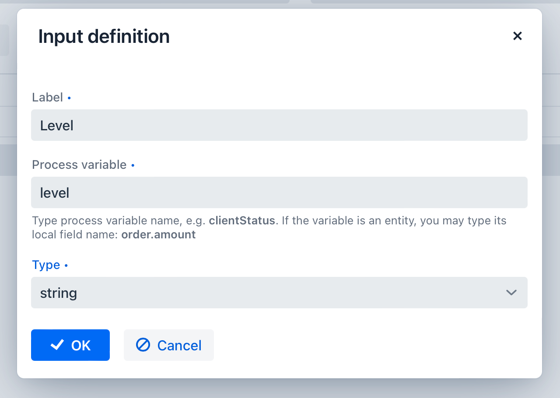Select the blue Type field label
This screenshot has width=560, height=398.
pyautogui.click(x=46, y=265)
